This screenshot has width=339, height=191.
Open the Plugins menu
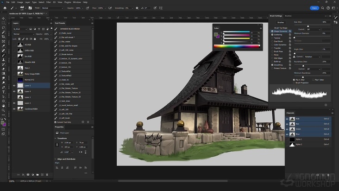(68, 2)
